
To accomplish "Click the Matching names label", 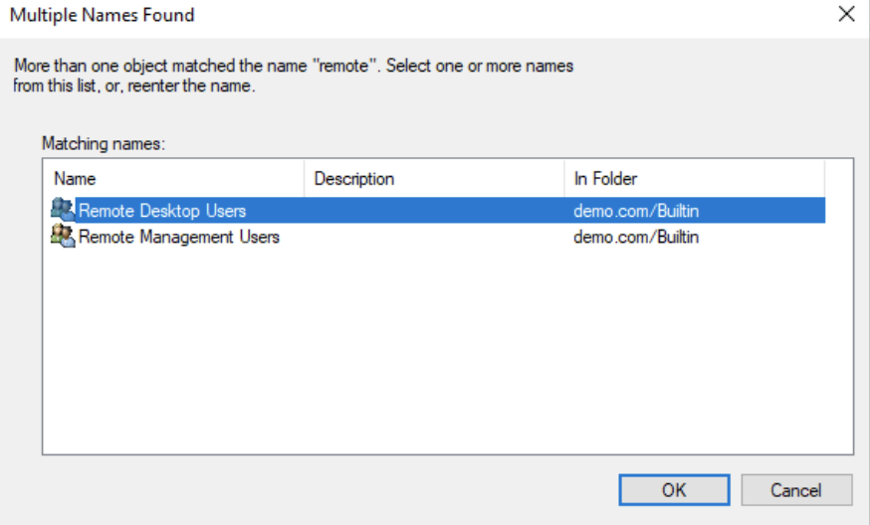I will click(x=104, y=143).
